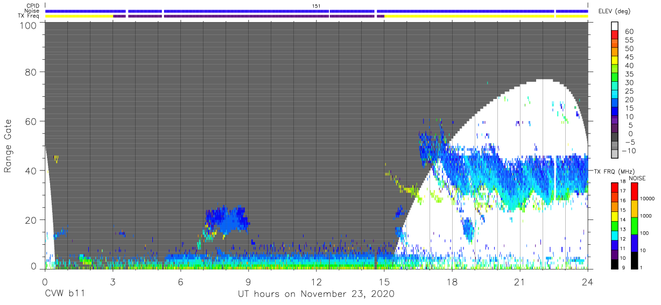Image resolution: width=661 pixels, height=305 pixels.
Task: Click the x-axis tick label '21'
Action: (520, 282)
